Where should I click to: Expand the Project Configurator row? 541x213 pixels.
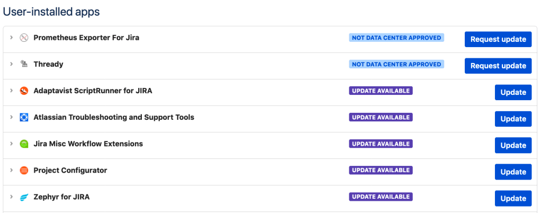pyautogui.click(x=11, y=170)
